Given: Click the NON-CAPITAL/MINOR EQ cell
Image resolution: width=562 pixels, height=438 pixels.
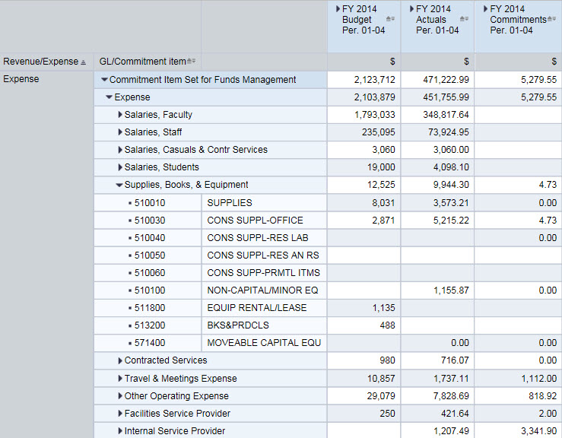Looking at the screenshot, I should click(264, 290).
